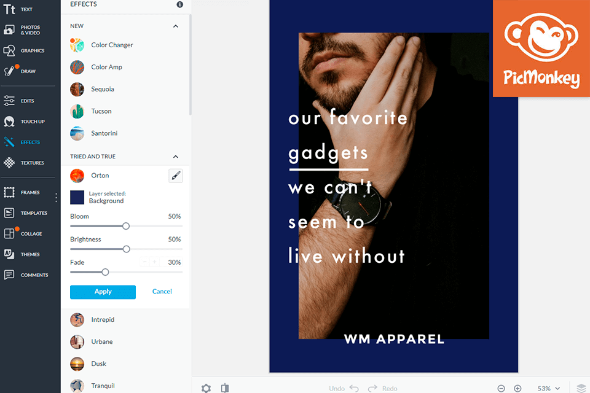Open the Comments menu item
Viewport: 590px width, 393px height.
tap(26, 275)
